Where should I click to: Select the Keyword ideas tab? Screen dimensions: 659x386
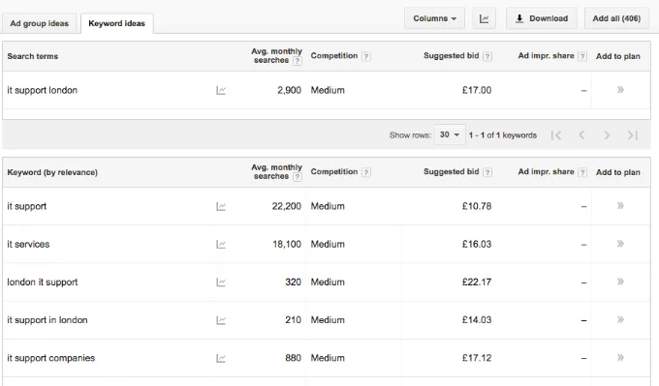117,23
